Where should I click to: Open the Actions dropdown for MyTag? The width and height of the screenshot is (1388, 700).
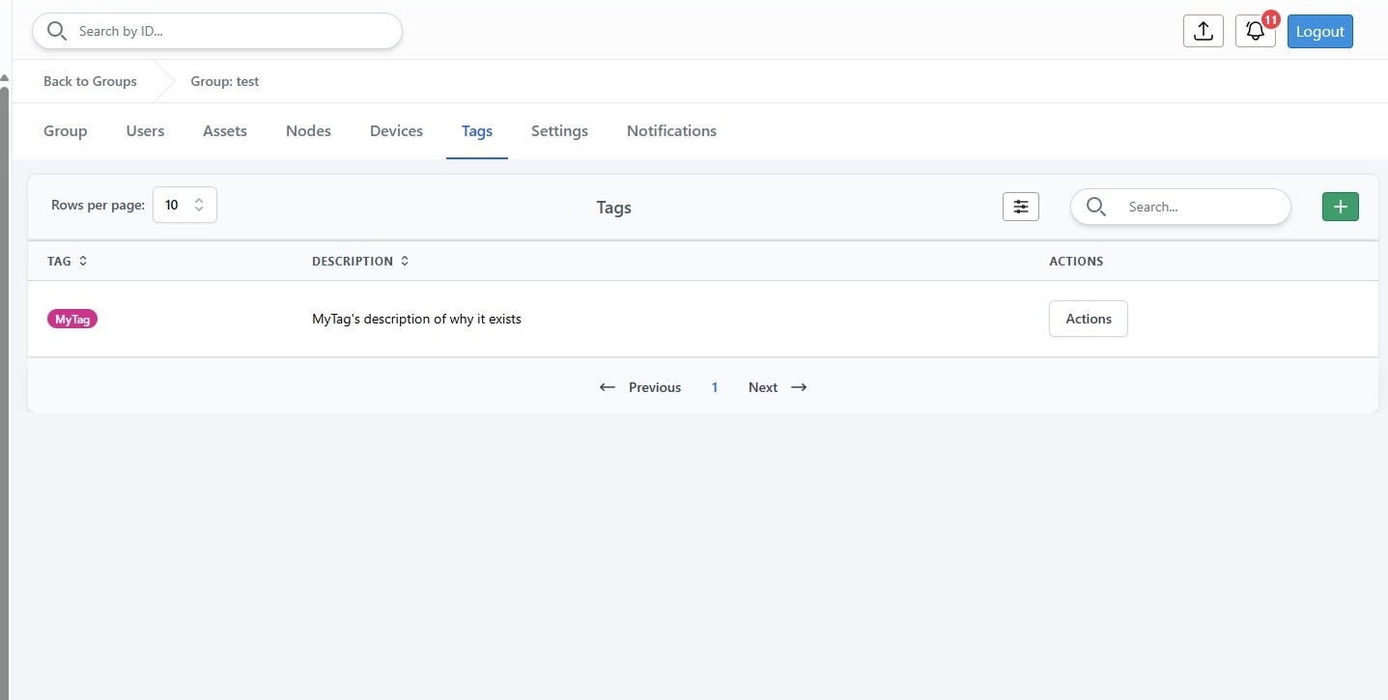[x=1089, y=319]
